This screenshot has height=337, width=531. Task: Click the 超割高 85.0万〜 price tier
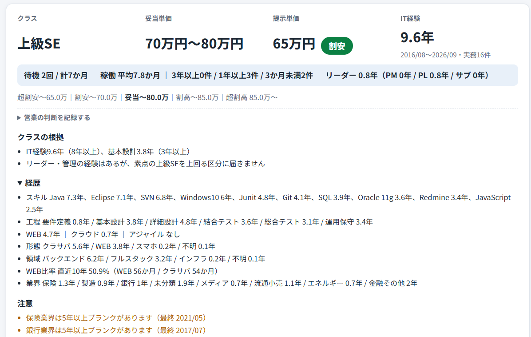point(252,98)
